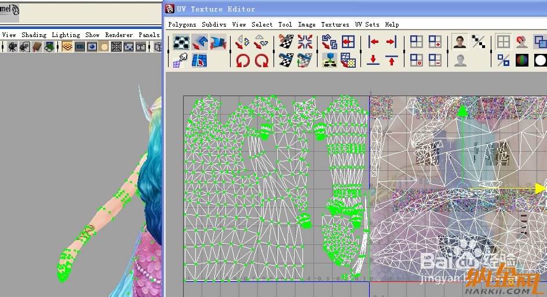
Task: Display alpha channel of texture
Action: pos(540,60)
